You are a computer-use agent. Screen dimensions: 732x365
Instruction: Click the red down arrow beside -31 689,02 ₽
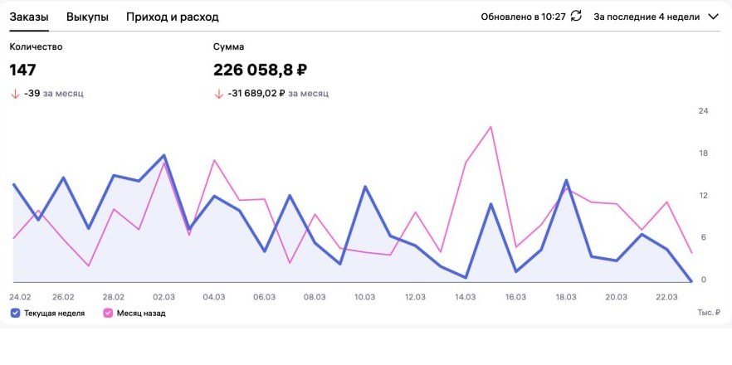[x=218, y=94]
